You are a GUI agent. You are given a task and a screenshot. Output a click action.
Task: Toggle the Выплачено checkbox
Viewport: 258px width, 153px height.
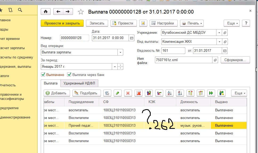coord(43,75)
